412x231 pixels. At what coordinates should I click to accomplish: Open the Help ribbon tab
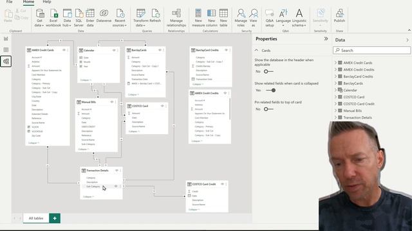coord(47,2)
